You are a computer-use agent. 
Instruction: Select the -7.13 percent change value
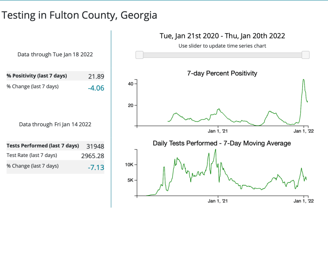(x=96, y=167)
